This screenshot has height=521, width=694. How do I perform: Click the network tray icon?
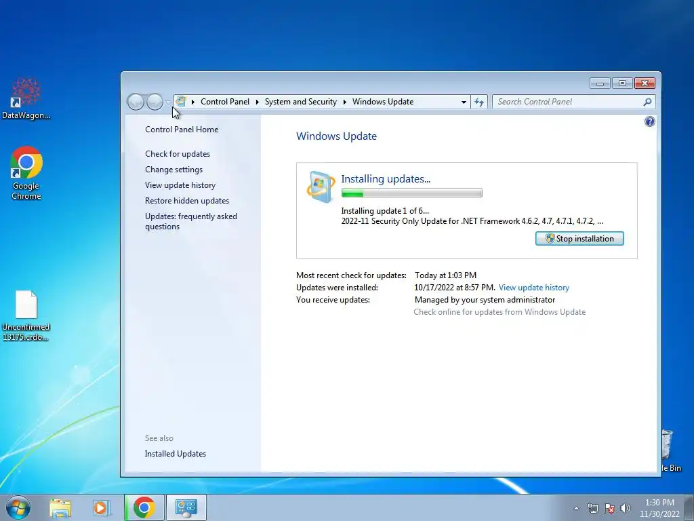point(592,508)
